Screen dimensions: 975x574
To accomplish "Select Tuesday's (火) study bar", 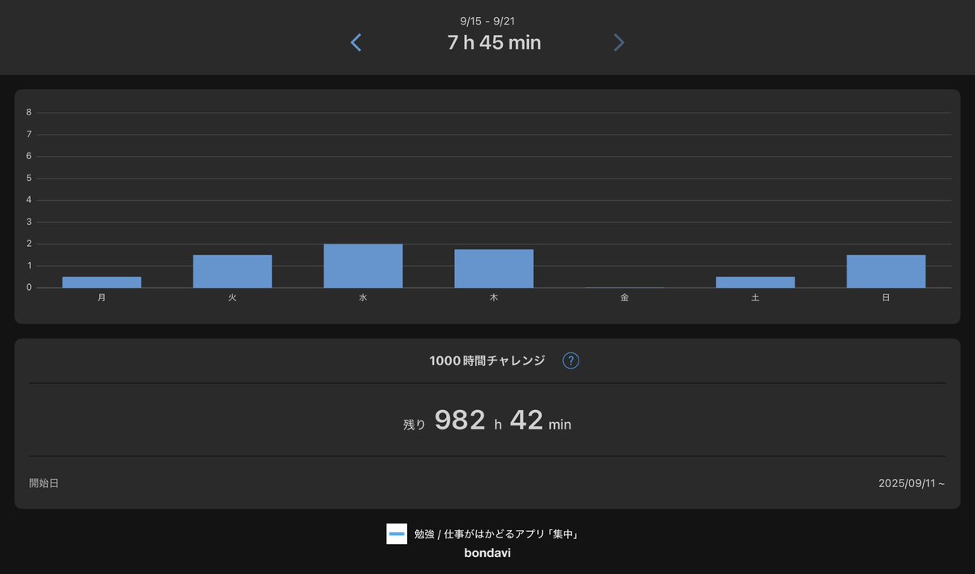I will (232, 270).
